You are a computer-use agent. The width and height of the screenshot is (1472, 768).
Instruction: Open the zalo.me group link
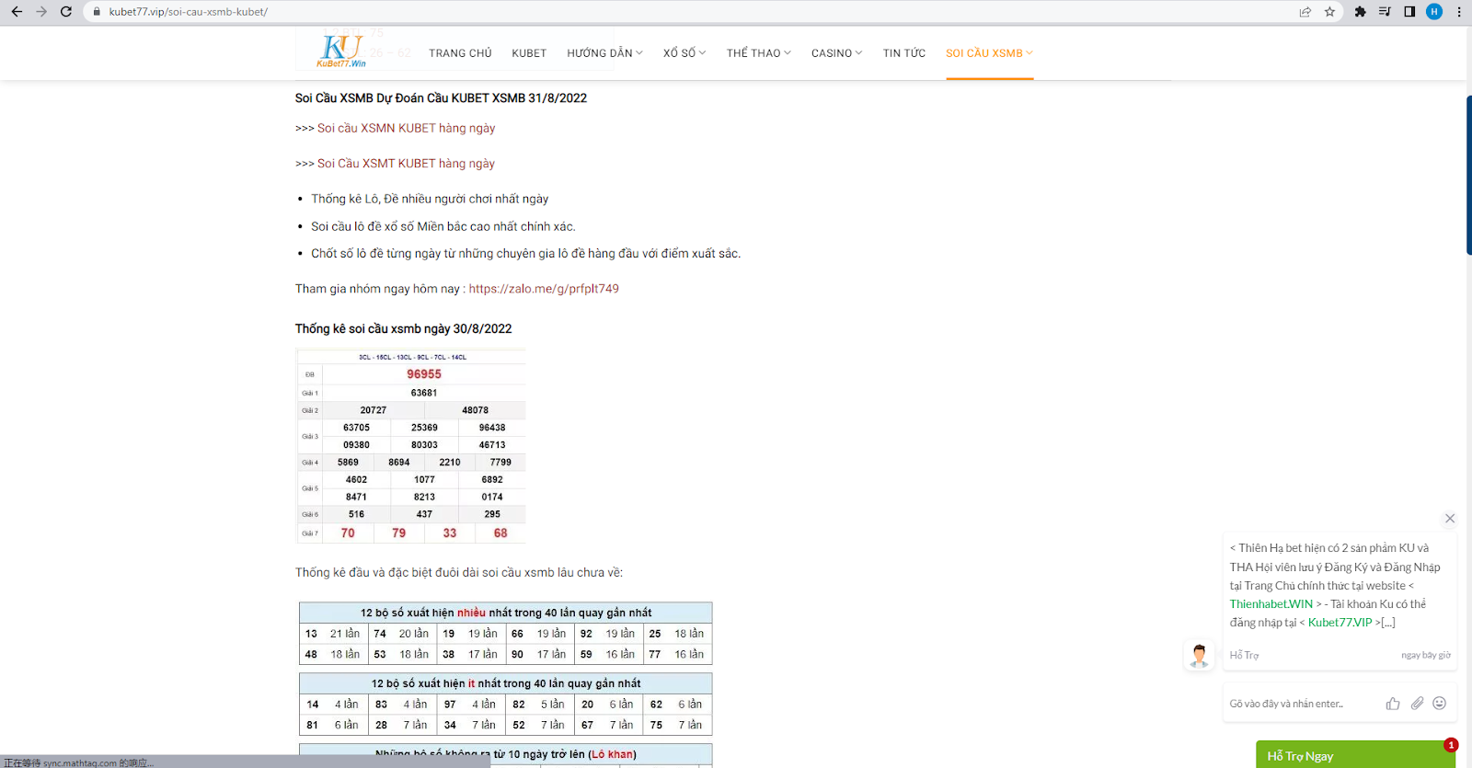544,289
